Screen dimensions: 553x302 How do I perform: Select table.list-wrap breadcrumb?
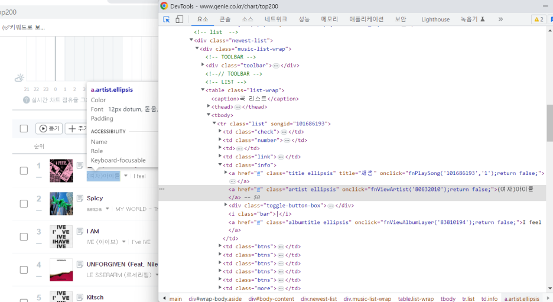tap(416, 299)
